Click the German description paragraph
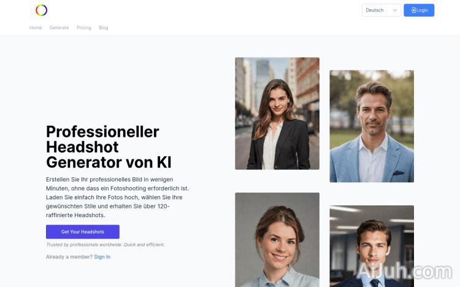Image resolution: width=460 pixels, height=287 pixels. click(117, 197)
